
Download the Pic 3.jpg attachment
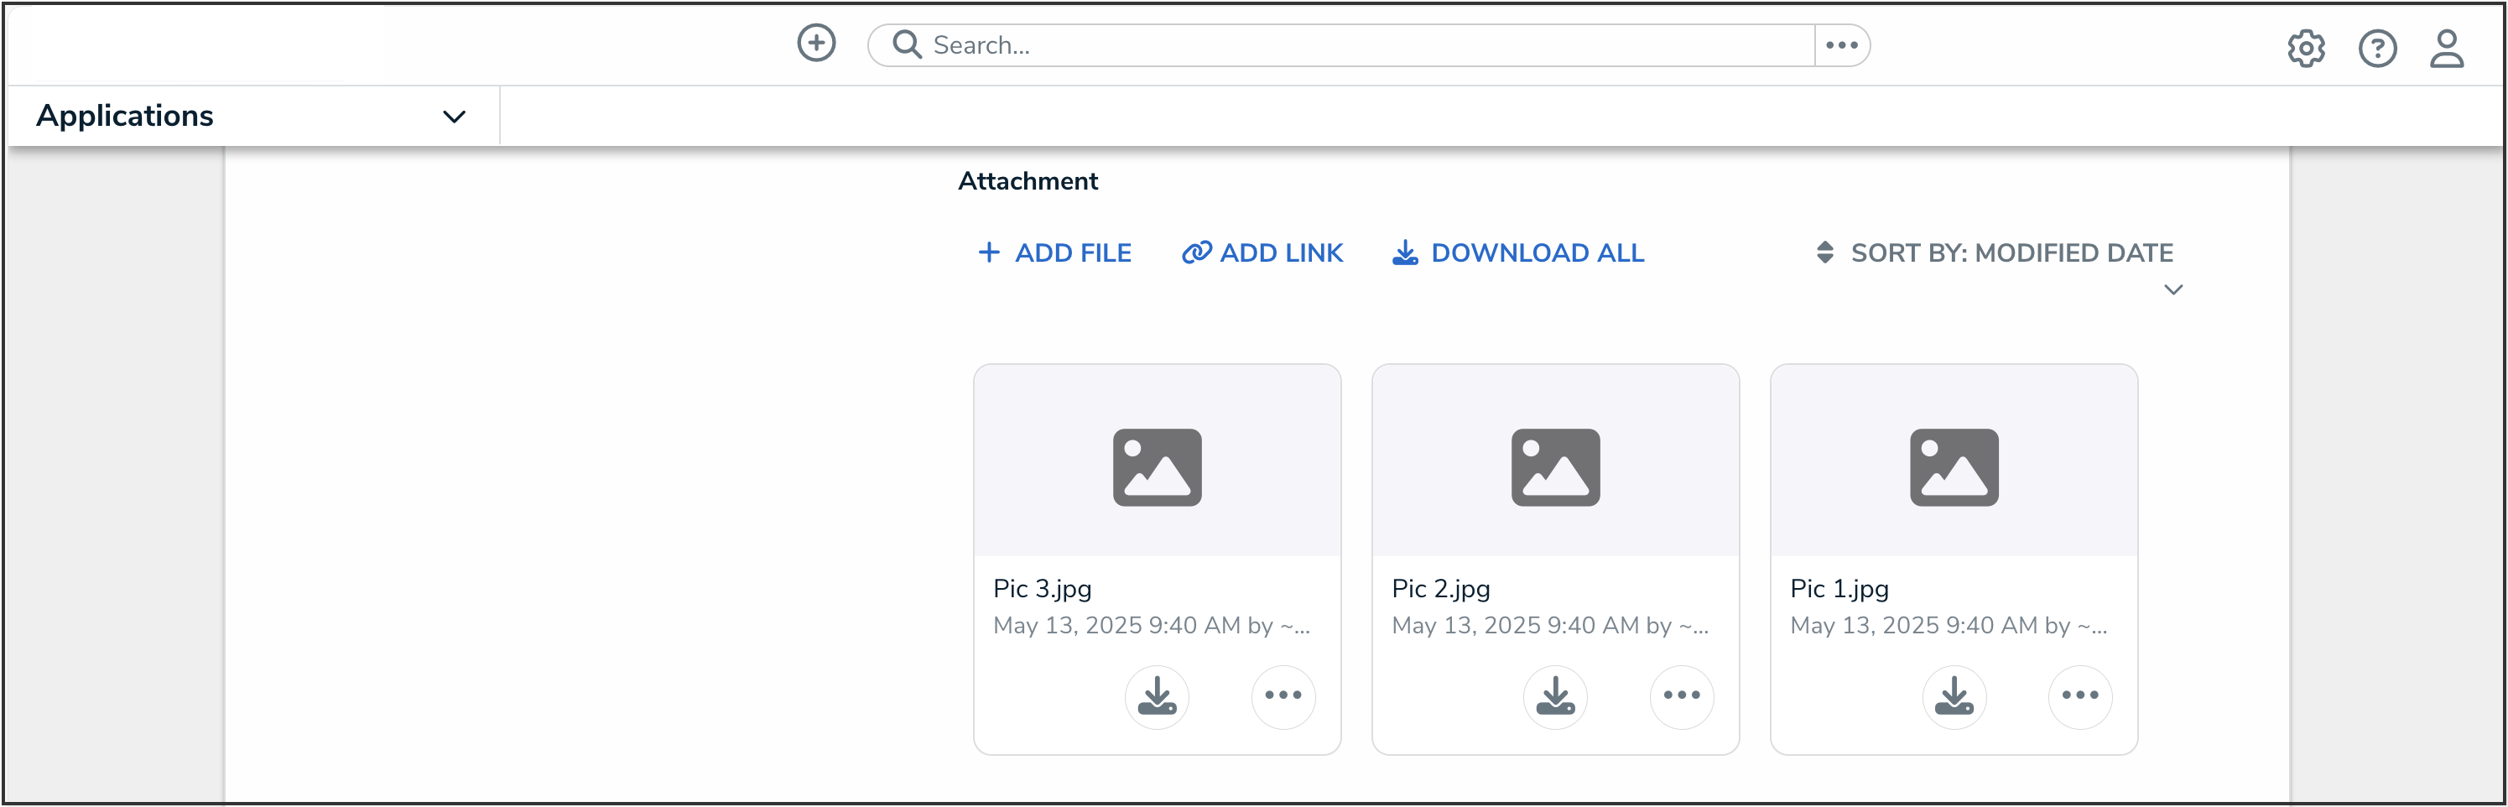(x=1157, y=696)
